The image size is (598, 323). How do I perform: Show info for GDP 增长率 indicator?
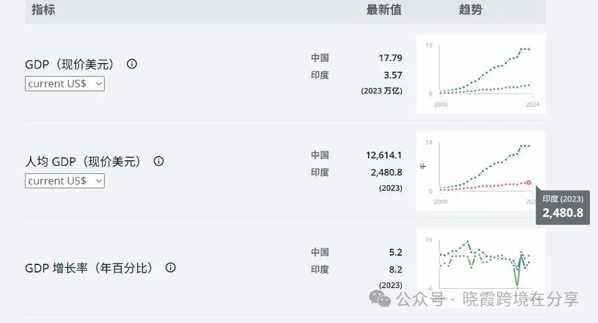170,268
